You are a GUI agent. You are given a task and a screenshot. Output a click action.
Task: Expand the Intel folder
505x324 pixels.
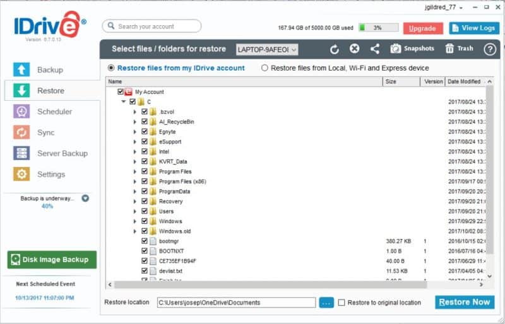[x=134, y=151]
